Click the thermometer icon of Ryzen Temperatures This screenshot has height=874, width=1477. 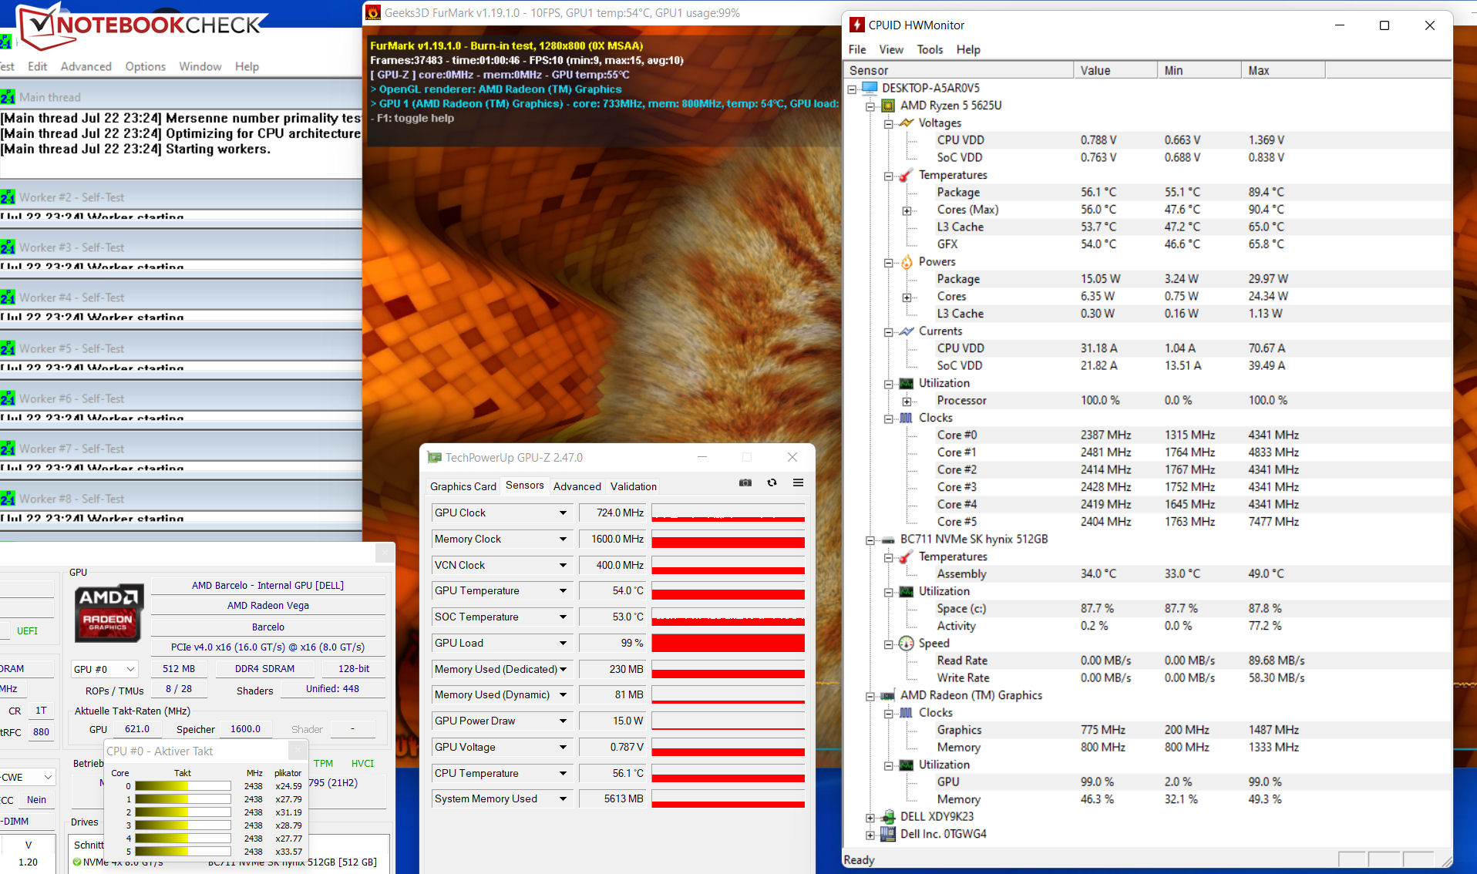(907, 175)
